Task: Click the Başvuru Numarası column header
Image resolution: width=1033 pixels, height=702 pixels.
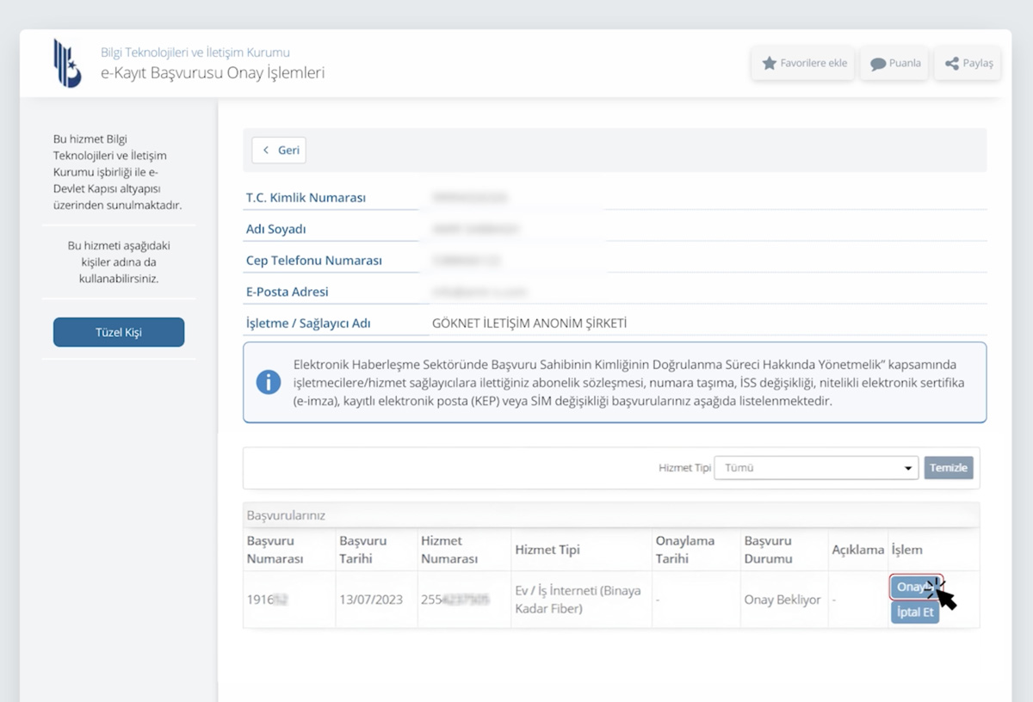Action: coord(275,550)
